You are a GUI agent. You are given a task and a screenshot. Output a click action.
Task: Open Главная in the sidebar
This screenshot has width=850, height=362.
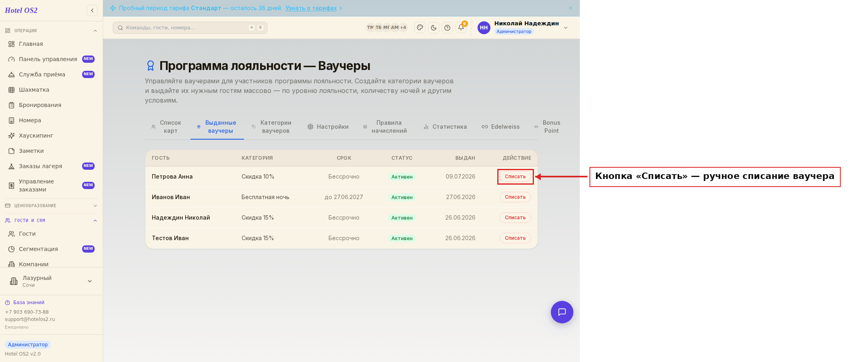(51, 44)
